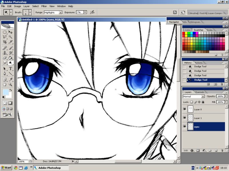
Task: Select the Healing Brush tool
Action: (5, 48)
